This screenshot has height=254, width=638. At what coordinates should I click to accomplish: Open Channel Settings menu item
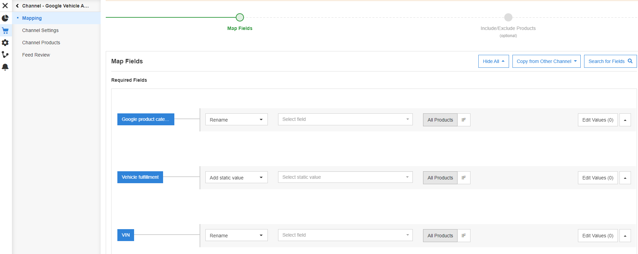point(40,30)
